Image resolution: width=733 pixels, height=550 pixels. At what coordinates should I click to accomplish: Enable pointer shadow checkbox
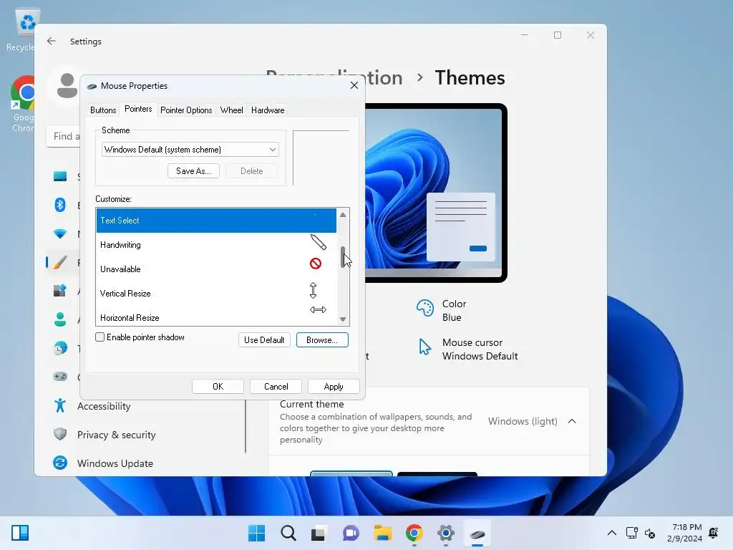tap(99, 337)
